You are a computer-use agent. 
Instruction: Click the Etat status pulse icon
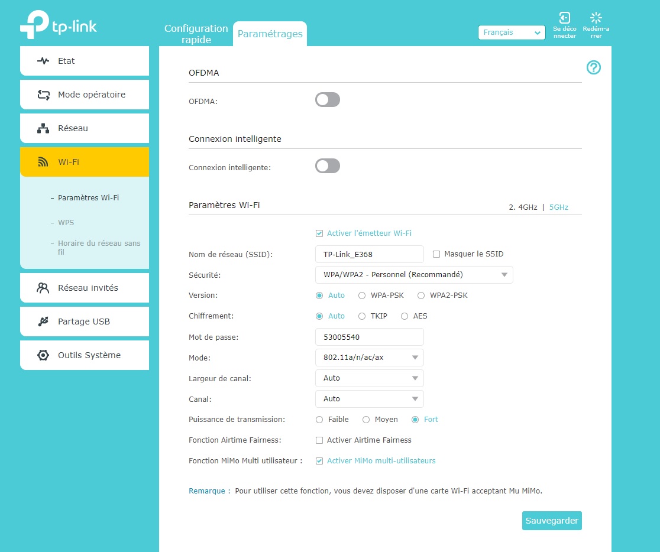tap(43, 61)
